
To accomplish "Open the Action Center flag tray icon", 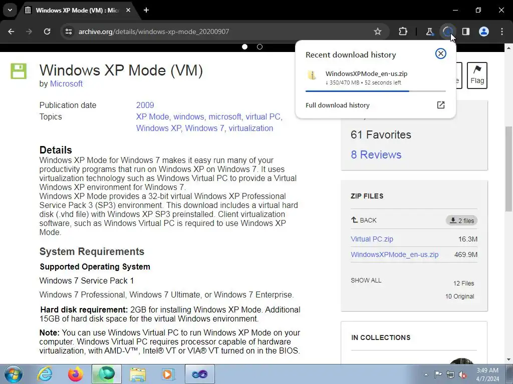I will click(437, 374).
